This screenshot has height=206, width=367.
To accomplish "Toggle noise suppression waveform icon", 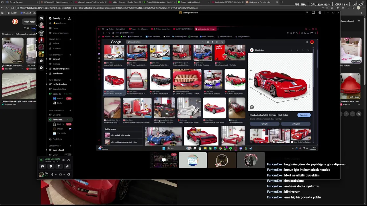I will pos(63,160).
